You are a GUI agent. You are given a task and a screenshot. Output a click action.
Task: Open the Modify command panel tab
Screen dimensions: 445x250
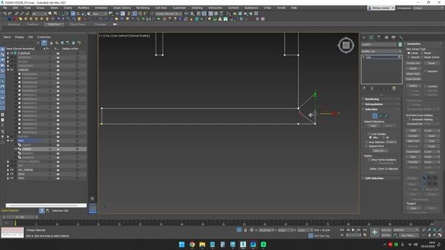coord(371,37)
